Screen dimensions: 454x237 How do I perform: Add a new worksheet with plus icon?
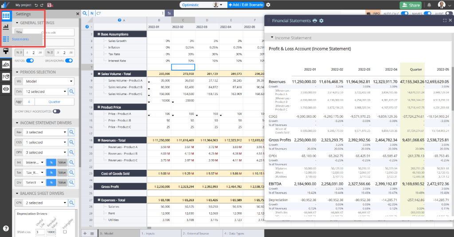tap(85, 233)
